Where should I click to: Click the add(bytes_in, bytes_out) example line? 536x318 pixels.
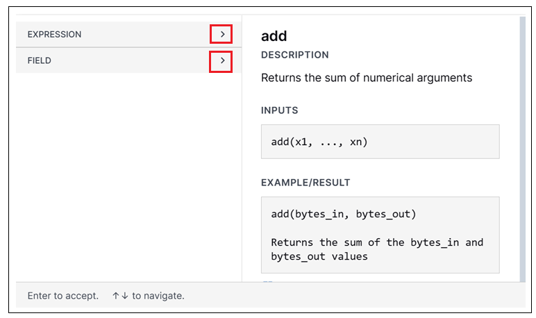(343, 214)
